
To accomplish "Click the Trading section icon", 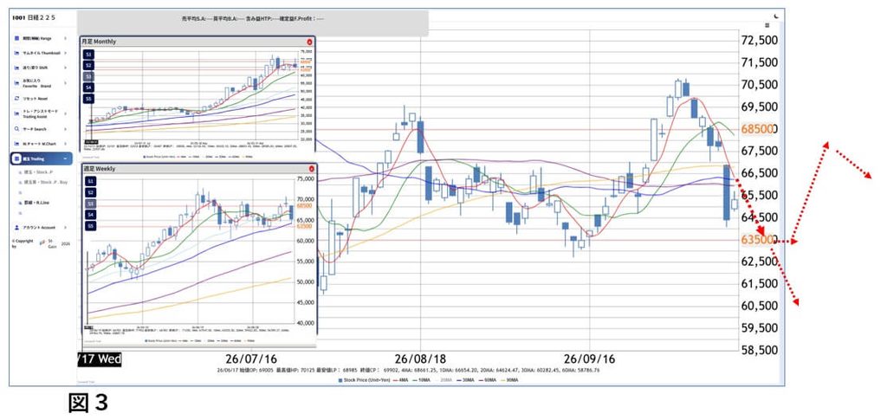I will coord(16,158).
